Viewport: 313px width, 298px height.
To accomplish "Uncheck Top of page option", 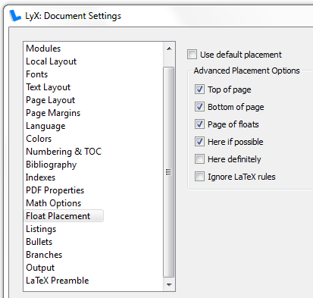I will tap(199, 89).
